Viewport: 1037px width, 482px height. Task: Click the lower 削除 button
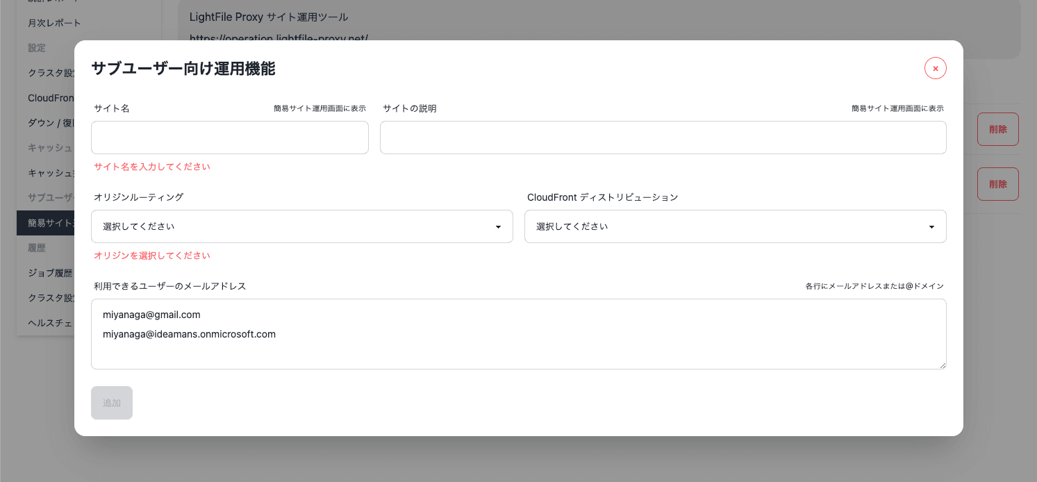tap(997, 183)
